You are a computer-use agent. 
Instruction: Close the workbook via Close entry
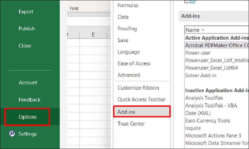tap(25, 46)
